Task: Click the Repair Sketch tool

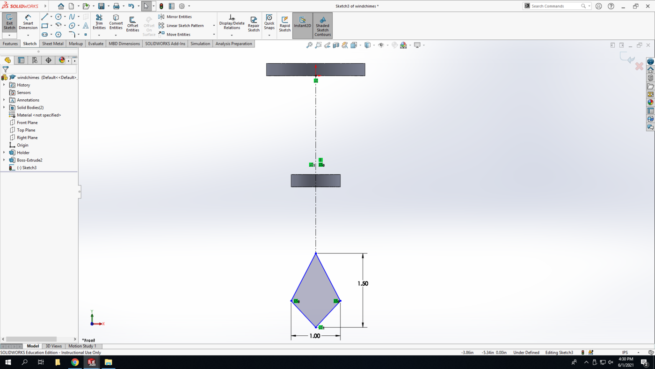Action: point(254,24)
